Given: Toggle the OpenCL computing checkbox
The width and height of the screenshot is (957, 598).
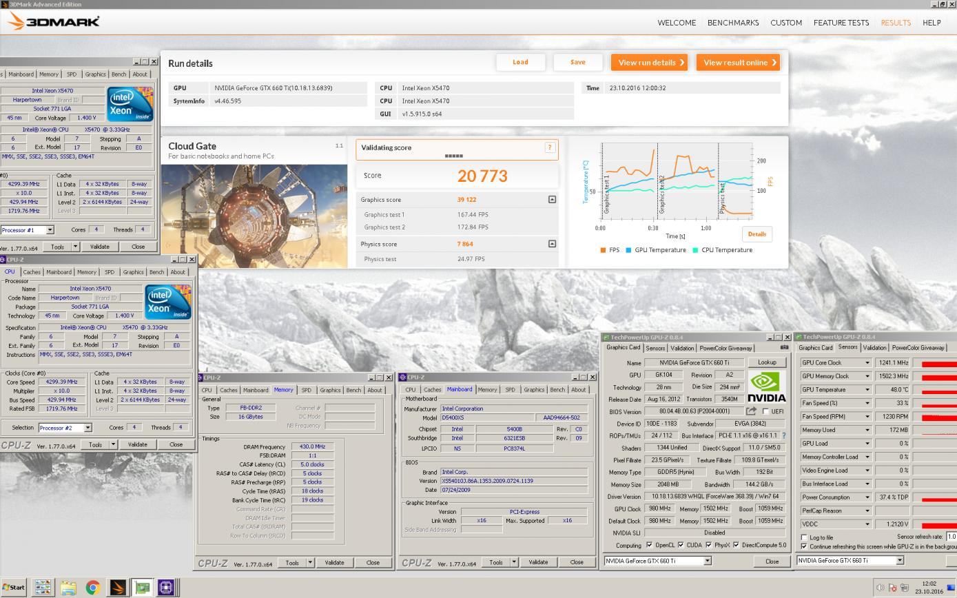Looking at the screenshot, I should pos(649,545).
